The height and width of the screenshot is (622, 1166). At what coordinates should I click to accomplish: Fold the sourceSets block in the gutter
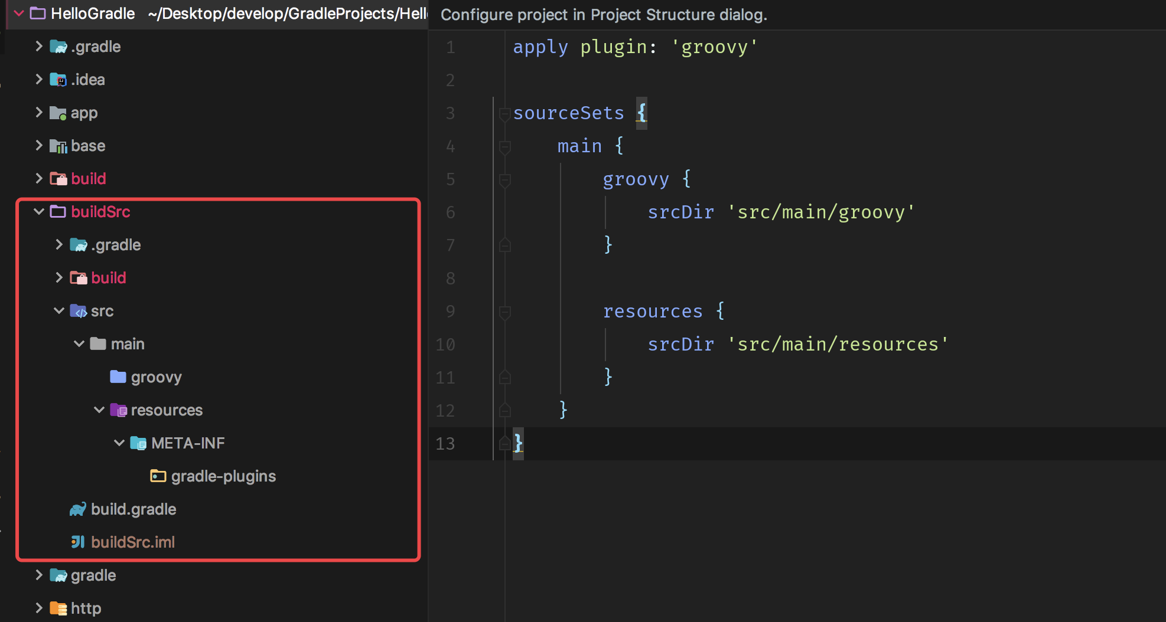click(x=504, y=114)
